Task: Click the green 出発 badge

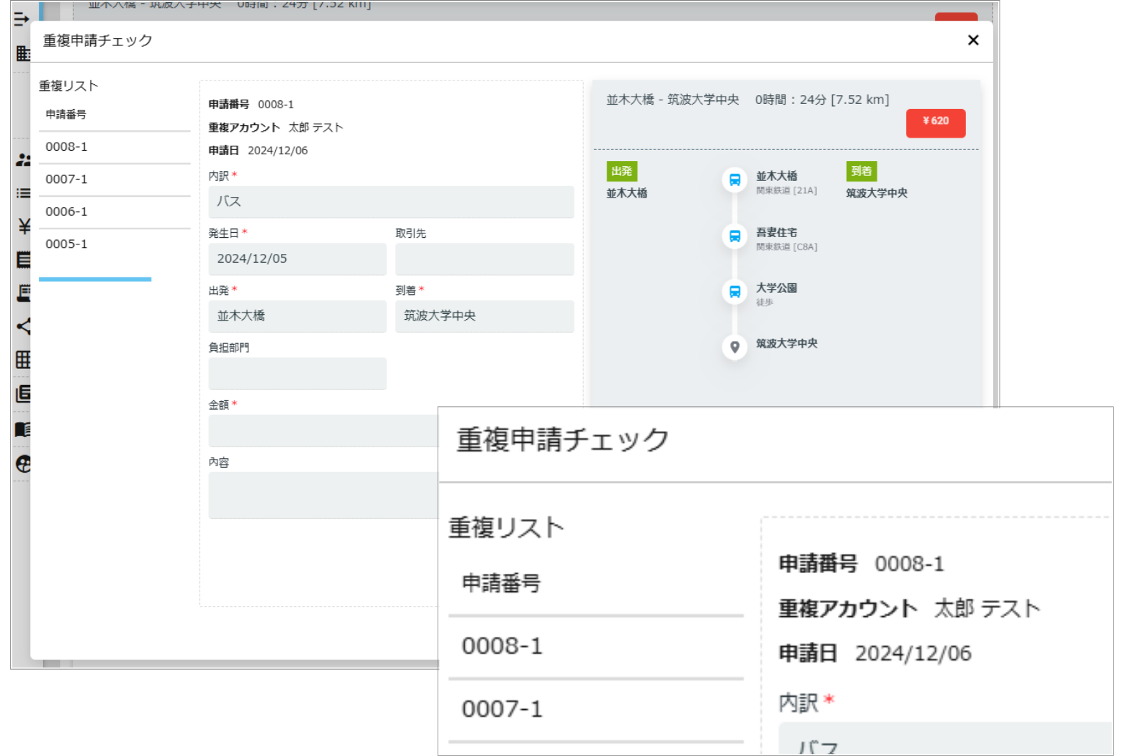Action: pos(621,171)
